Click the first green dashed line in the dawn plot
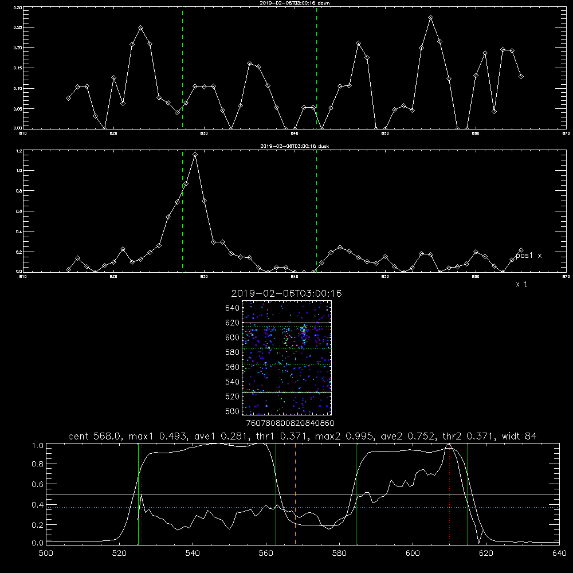Screen dimensions: 573x573 click(182, 68)
